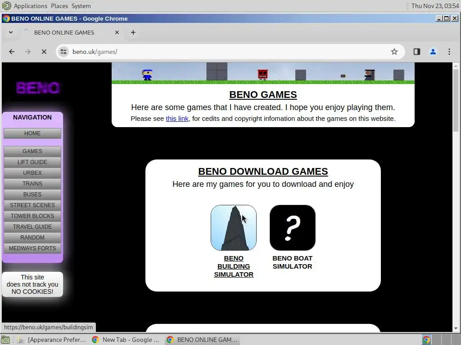
Task: Open the Applications menu
Action: pos(30,6)
